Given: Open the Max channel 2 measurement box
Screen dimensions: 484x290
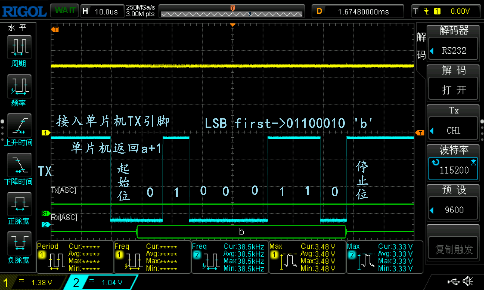Looking at the screenshot, I should (x=385, y=257).
